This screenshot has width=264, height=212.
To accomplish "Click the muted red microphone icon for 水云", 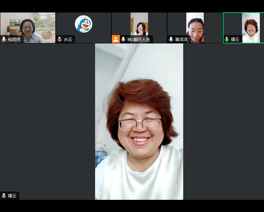I will click(x=60, y=40).
